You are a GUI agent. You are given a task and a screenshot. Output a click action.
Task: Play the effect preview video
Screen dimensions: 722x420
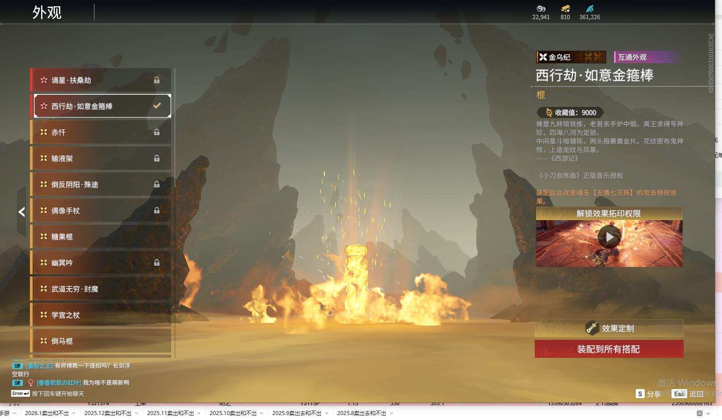pyautogui.click(x=609, y=237)
